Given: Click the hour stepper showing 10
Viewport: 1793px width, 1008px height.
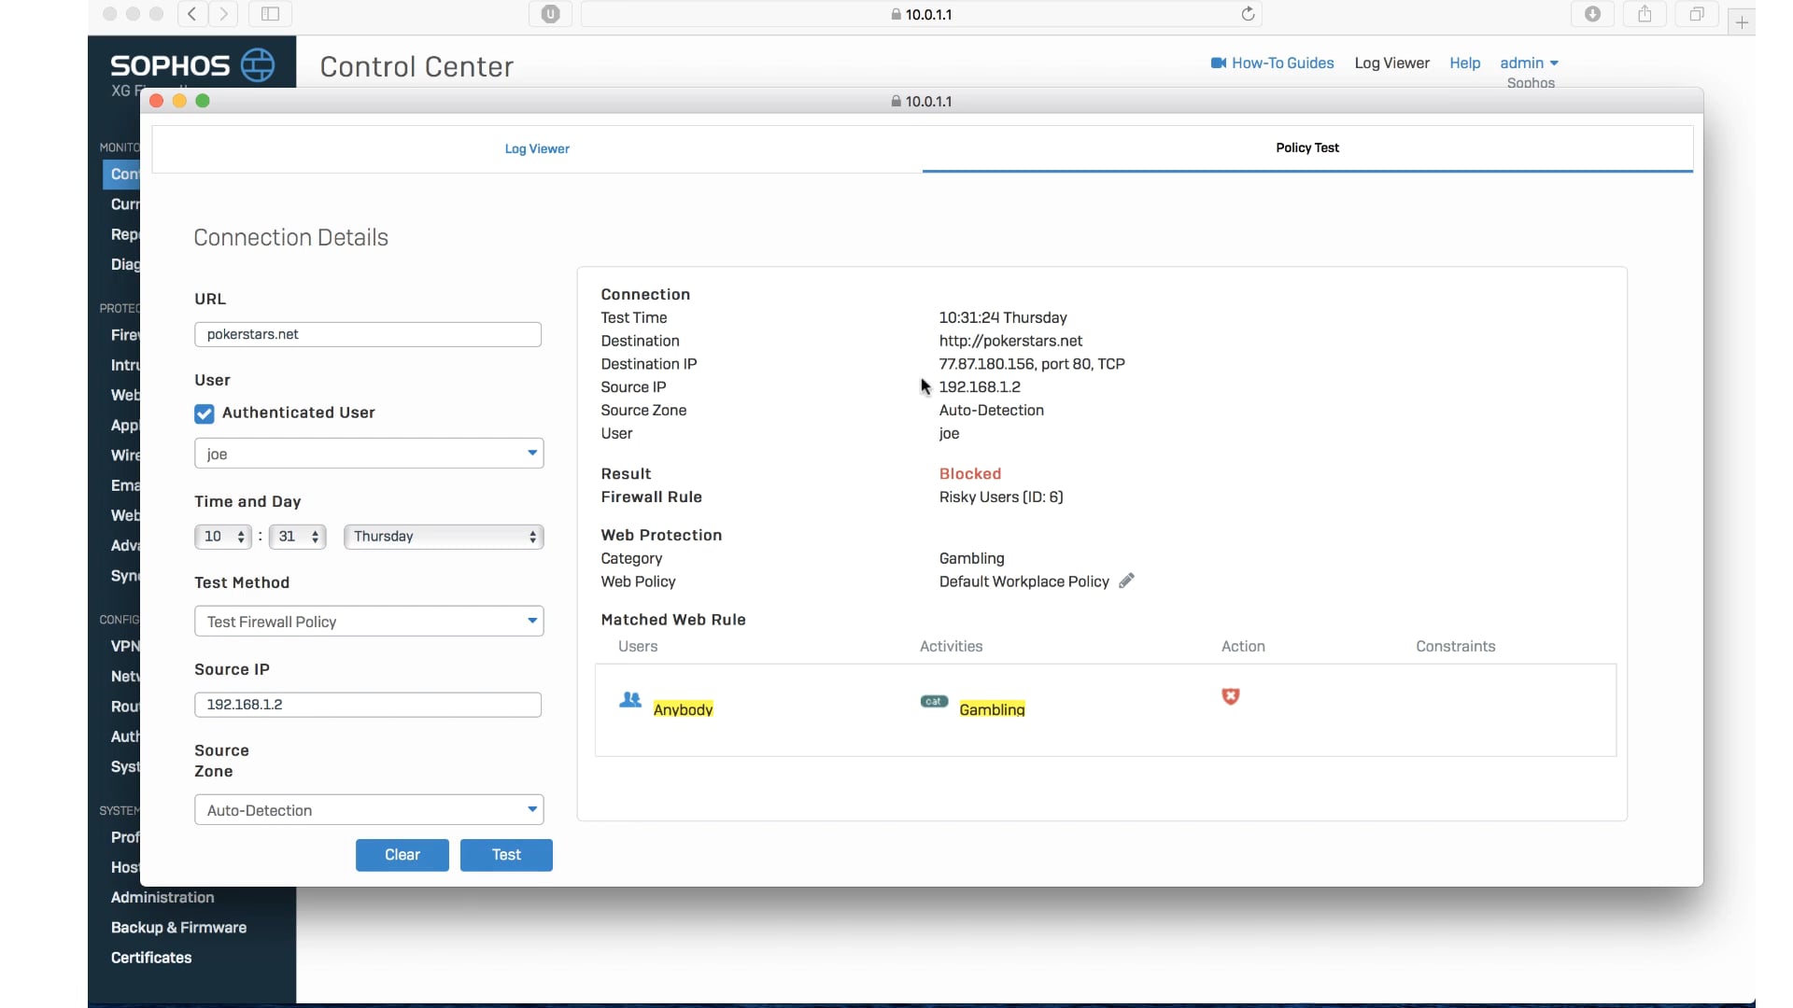Looking at the screenshot, I should tap(223, 537).
